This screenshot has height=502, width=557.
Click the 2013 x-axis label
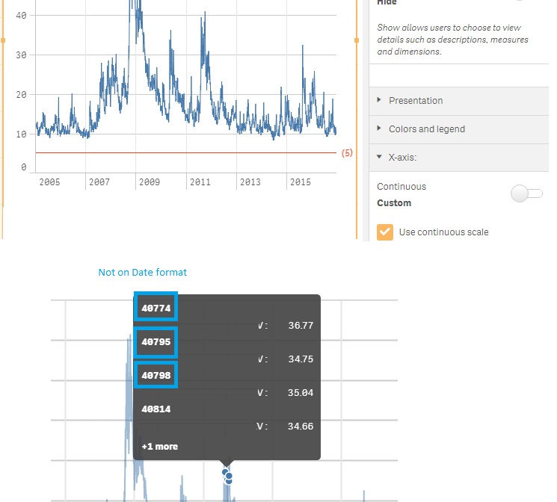tap(250, 182)
